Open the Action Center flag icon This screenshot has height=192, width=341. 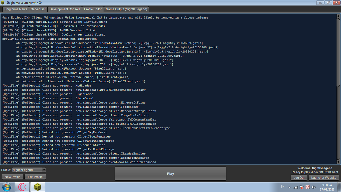(302, 187)
